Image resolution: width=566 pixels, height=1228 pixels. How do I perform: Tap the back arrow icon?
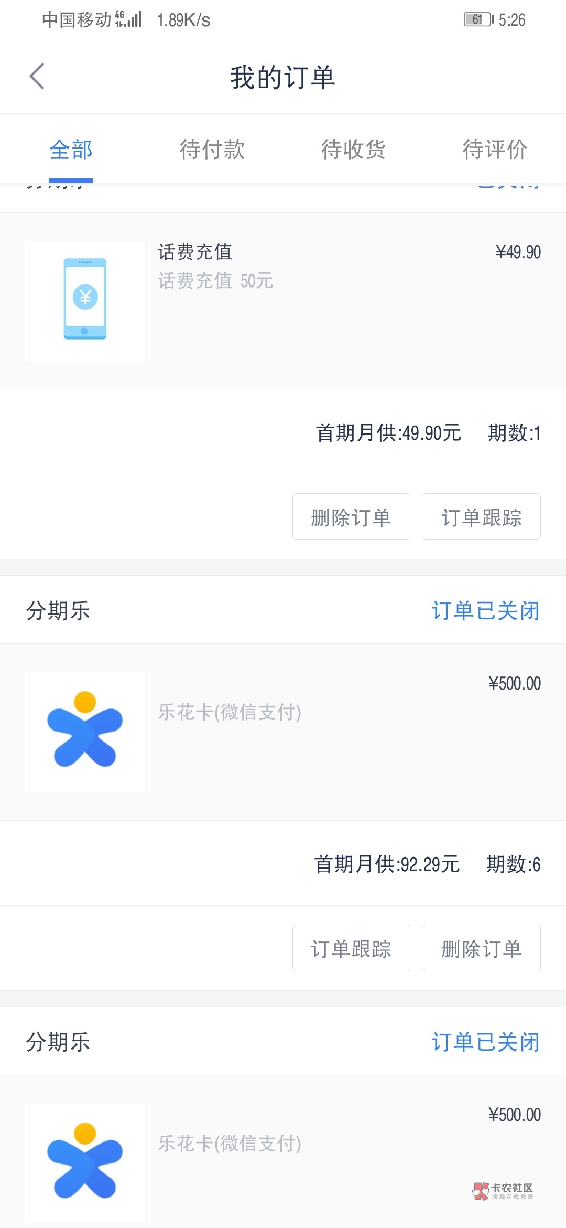[x=37, y=77]
